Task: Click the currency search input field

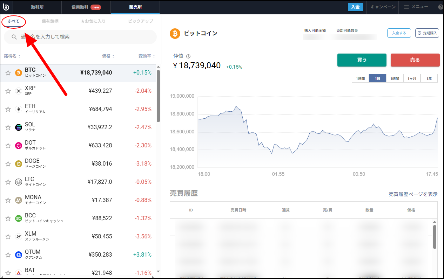Action: (x=80, y=37)
